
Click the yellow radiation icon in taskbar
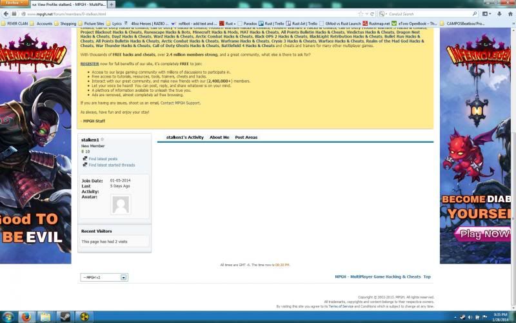coord(84,317)
